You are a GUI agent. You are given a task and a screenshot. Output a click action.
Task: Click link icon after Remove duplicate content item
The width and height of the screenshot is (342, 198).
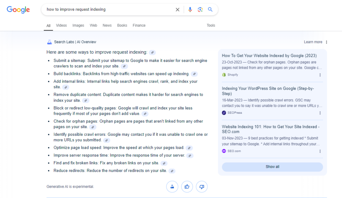point(86,101)
